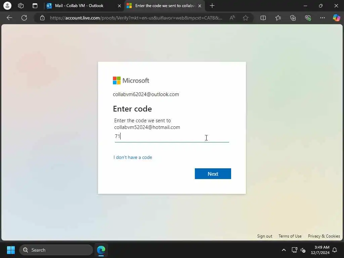This screenshot has width=344, height=258.
Task: Click the account.live.com address bar
Action: tap(136, 18)
